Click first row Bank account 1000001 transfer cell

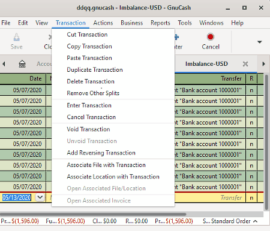pos(210,90)
